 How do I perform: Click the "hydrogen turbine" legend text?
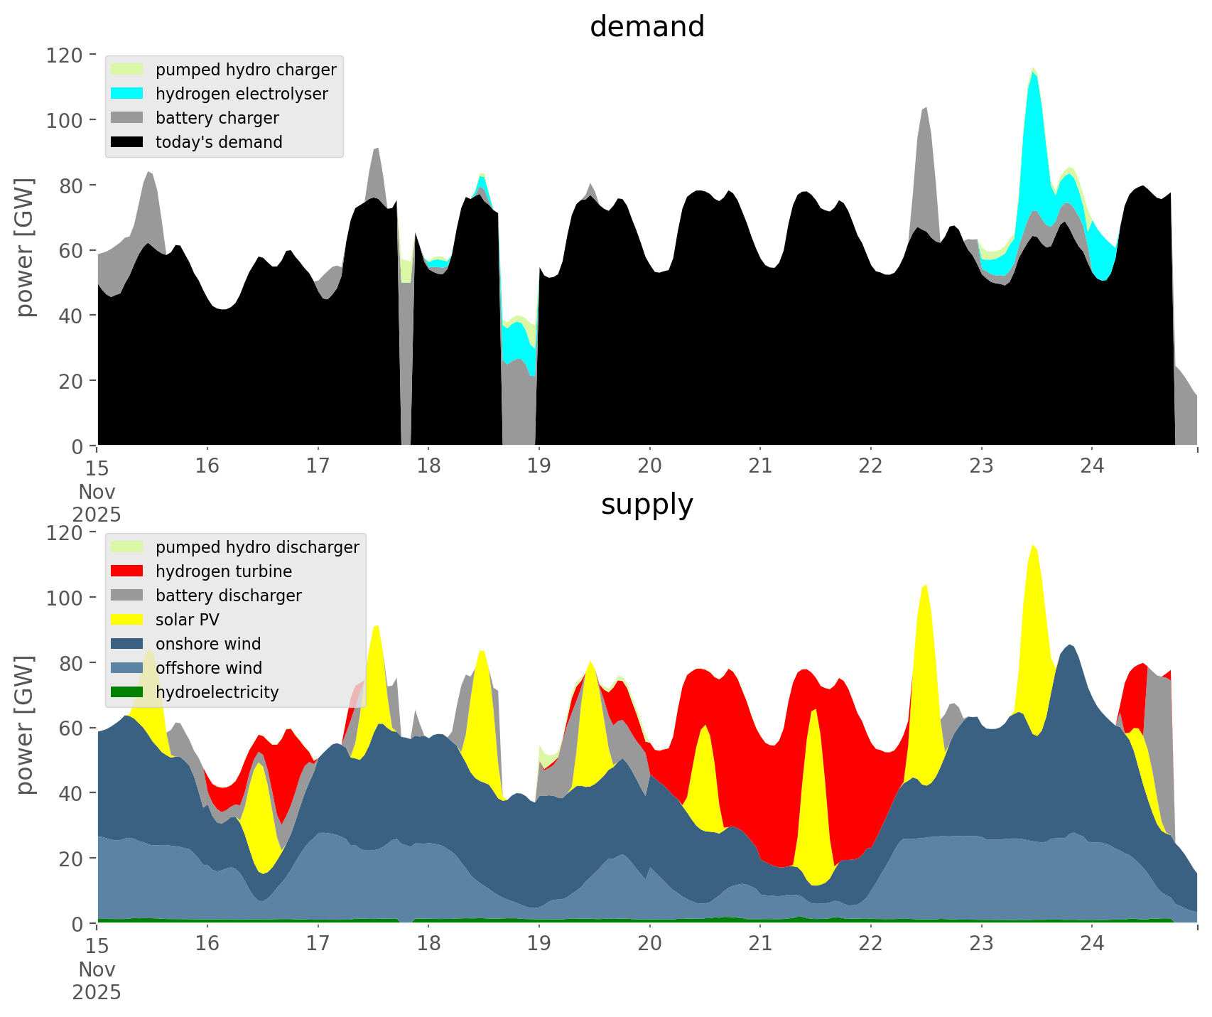pyautogui.click(x=224, y=571)
